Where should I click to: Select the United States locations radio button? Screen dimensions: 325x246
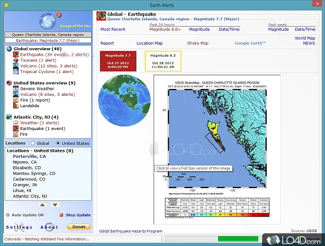58,143
